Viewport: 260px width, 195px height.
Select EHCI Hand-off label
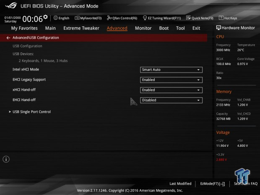(x=24, y=100)
